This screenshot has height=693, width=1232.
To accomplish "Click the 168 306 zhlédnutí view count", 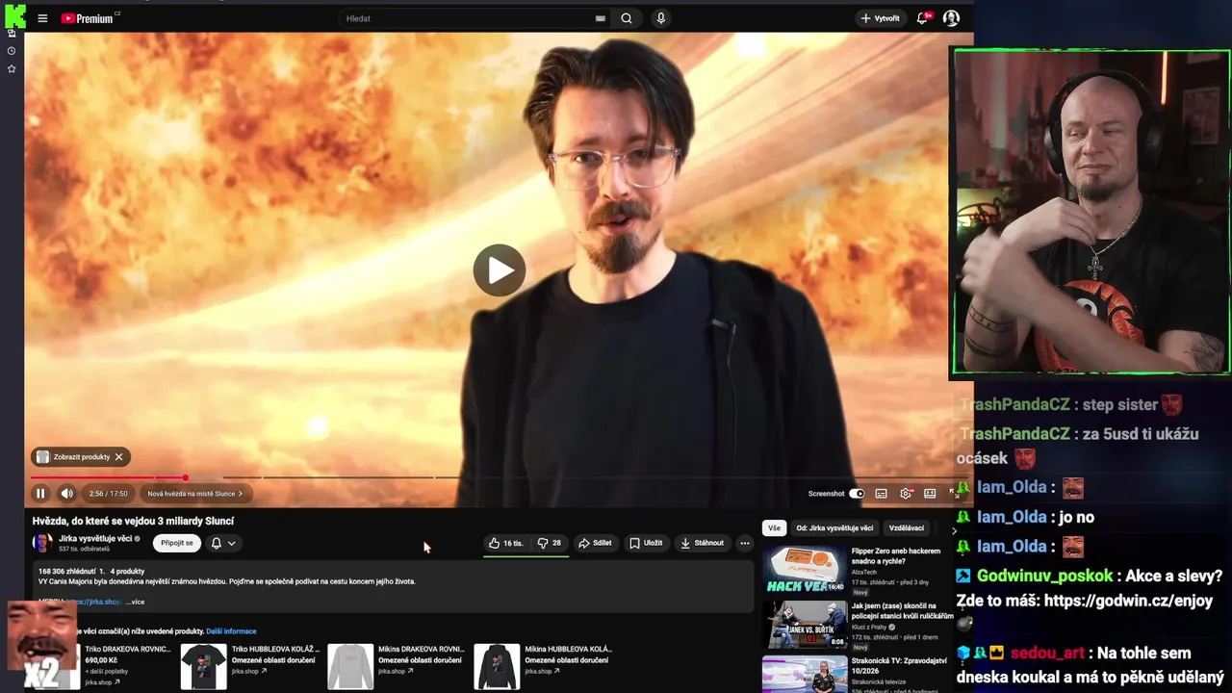I will pyautogui.click(x=66, y=572).
